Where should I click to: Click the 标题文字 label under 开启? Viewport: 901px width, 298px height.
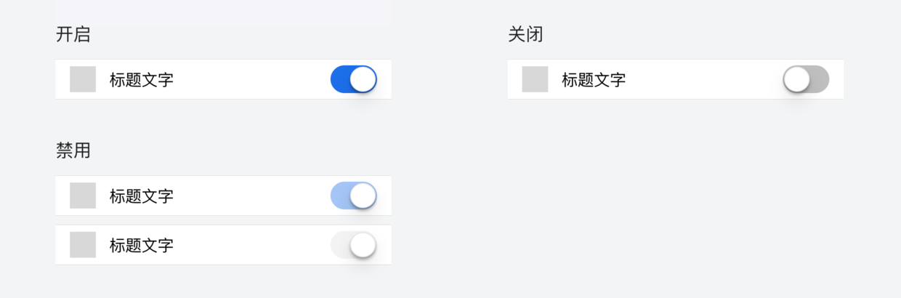click(x=142, y=79)
